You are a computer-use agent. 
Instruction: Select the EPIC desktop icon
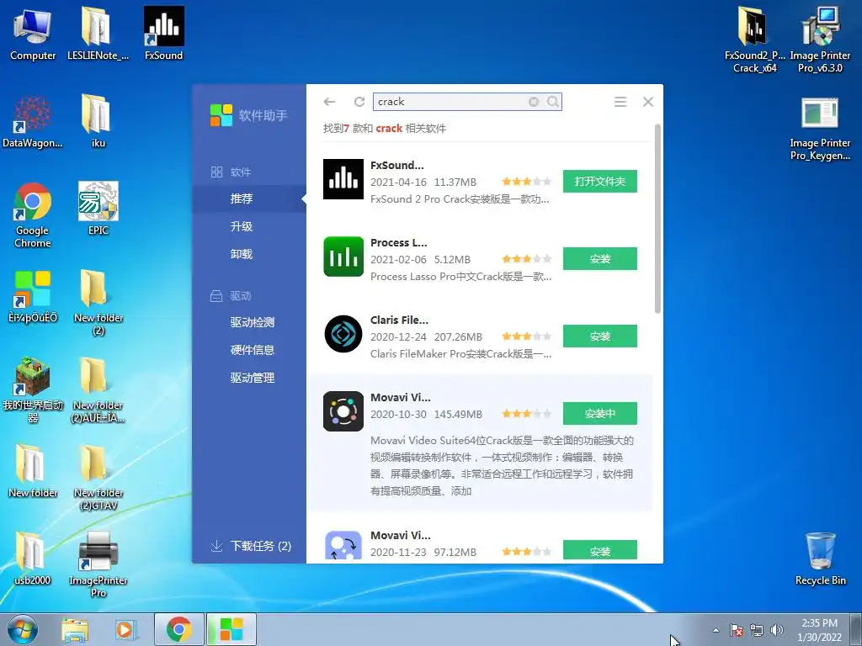click(x=98, y=209)
